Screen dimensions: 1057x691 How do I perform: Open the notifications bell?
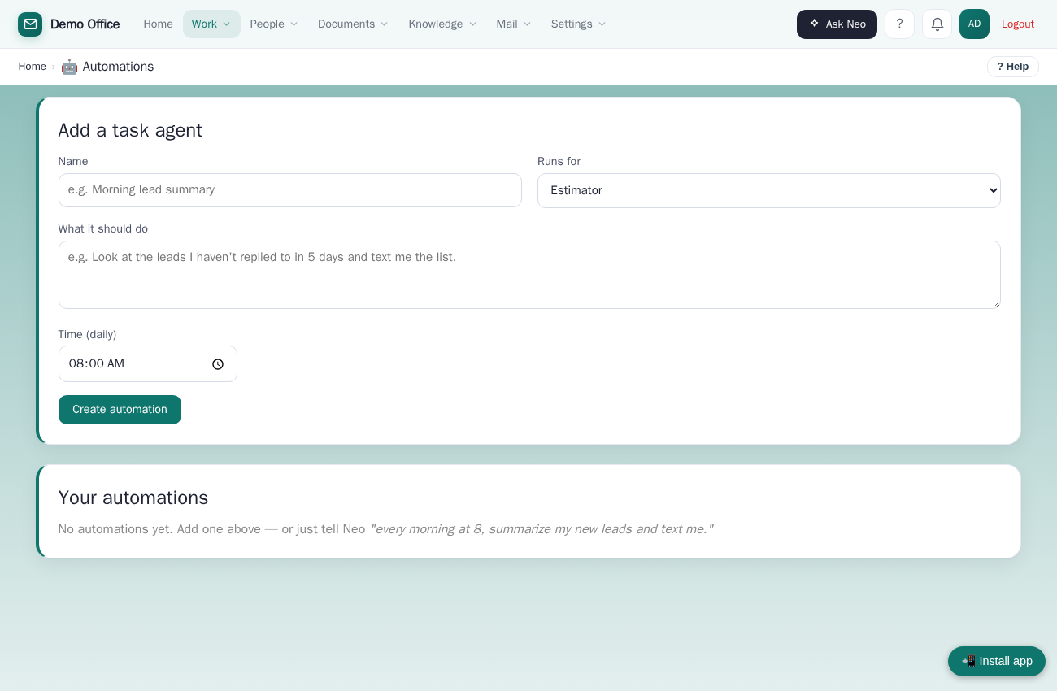[937, 24]
